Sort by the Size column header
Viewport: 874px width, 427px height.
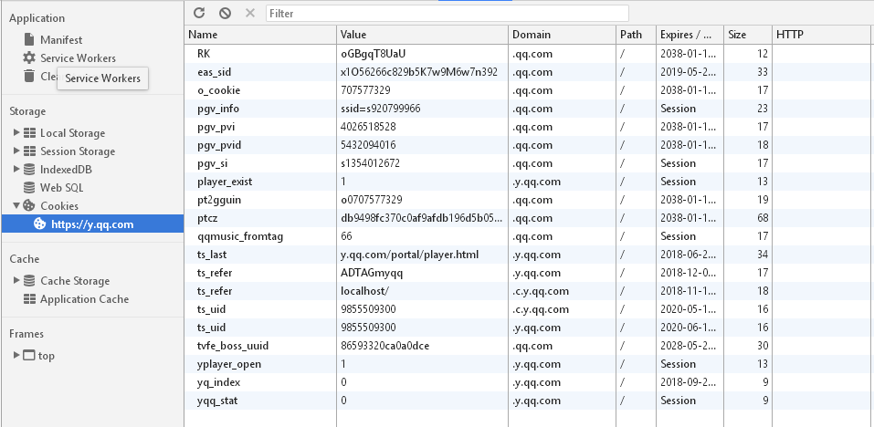[x=748, y=35]
